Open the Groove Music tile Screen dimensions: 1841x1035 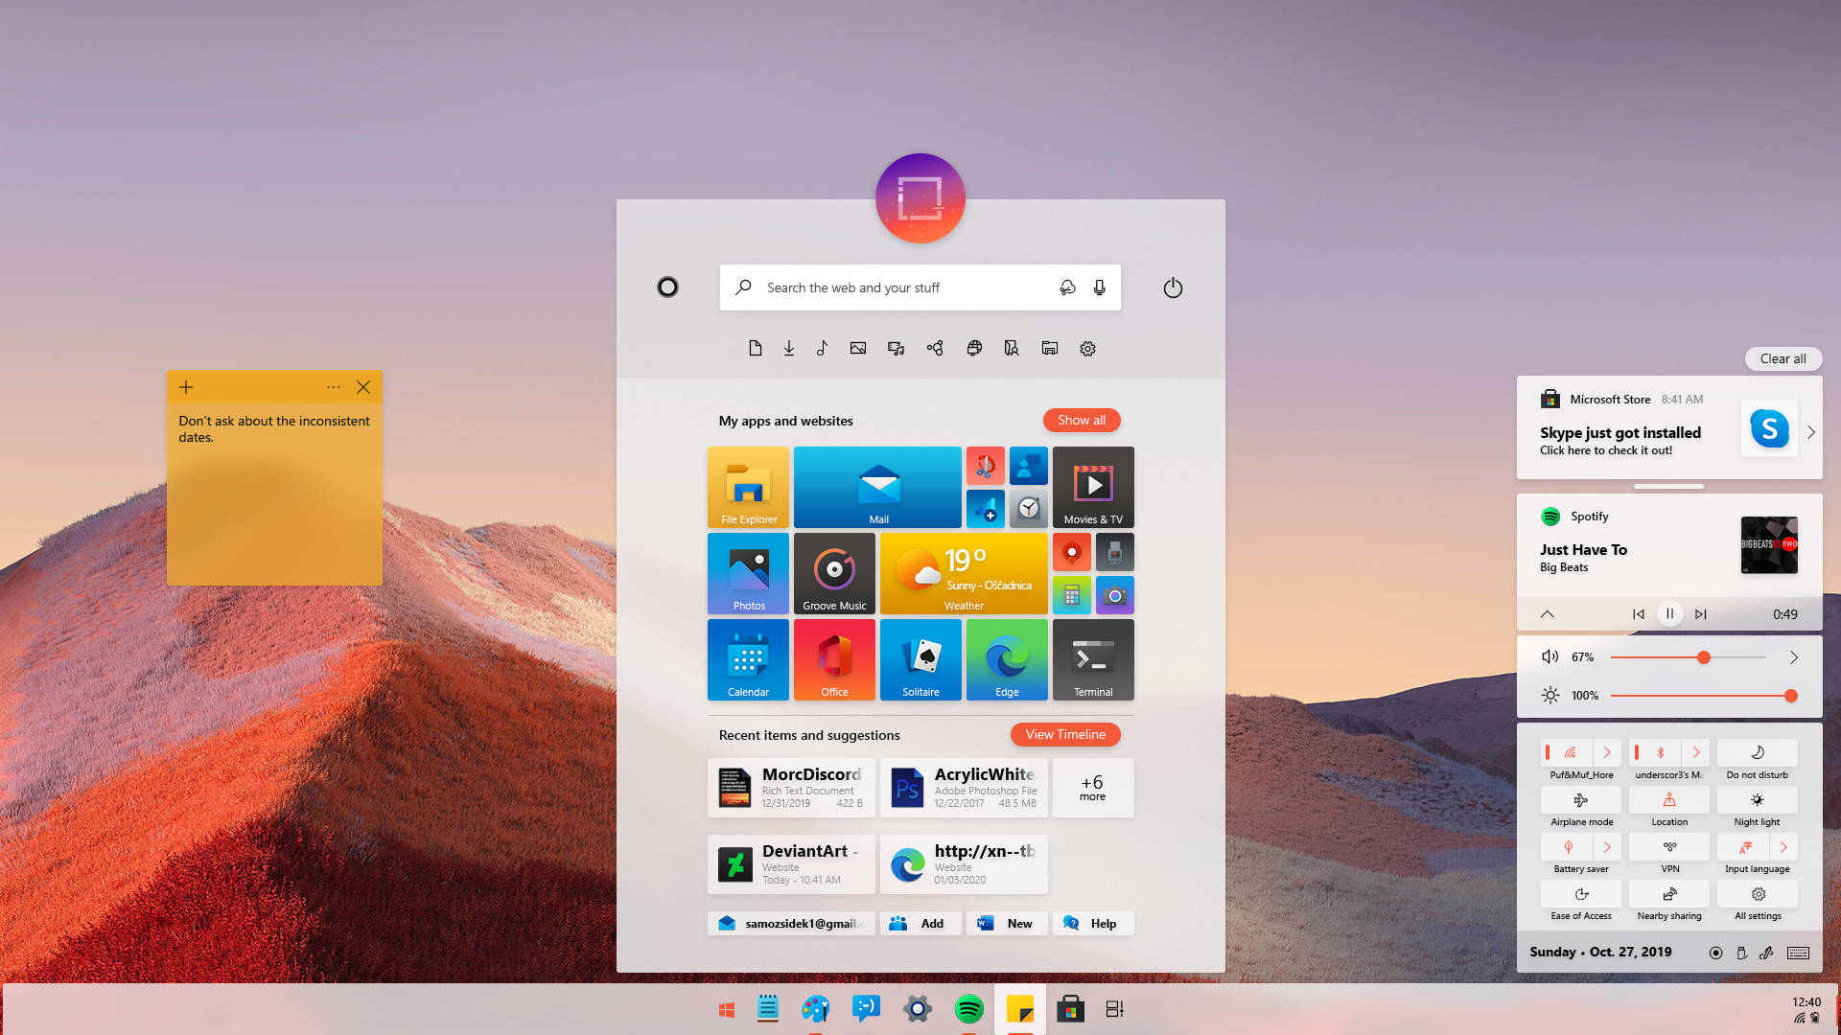[x=833, y=573]
